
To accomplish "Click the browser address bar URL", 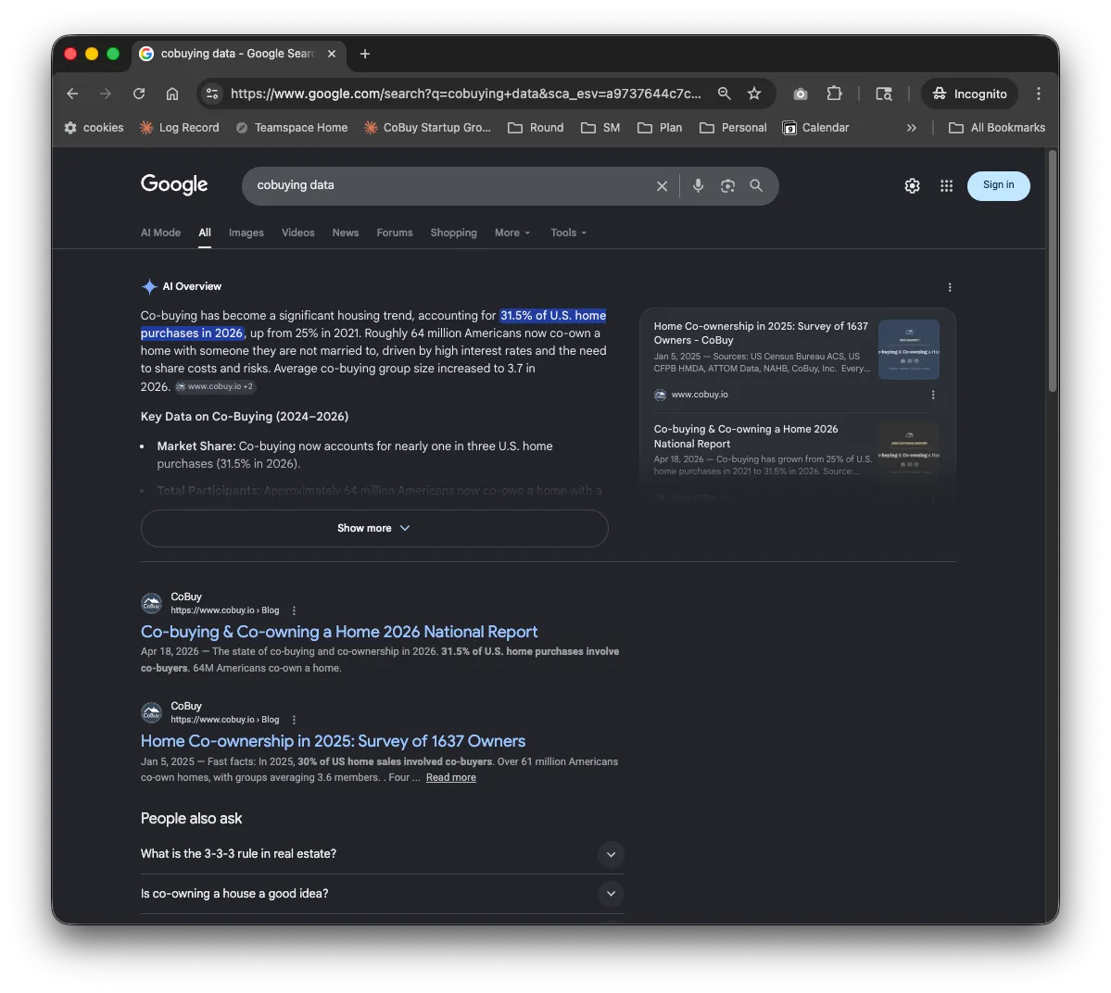I will pyautogui.click(x=465, y=94).
